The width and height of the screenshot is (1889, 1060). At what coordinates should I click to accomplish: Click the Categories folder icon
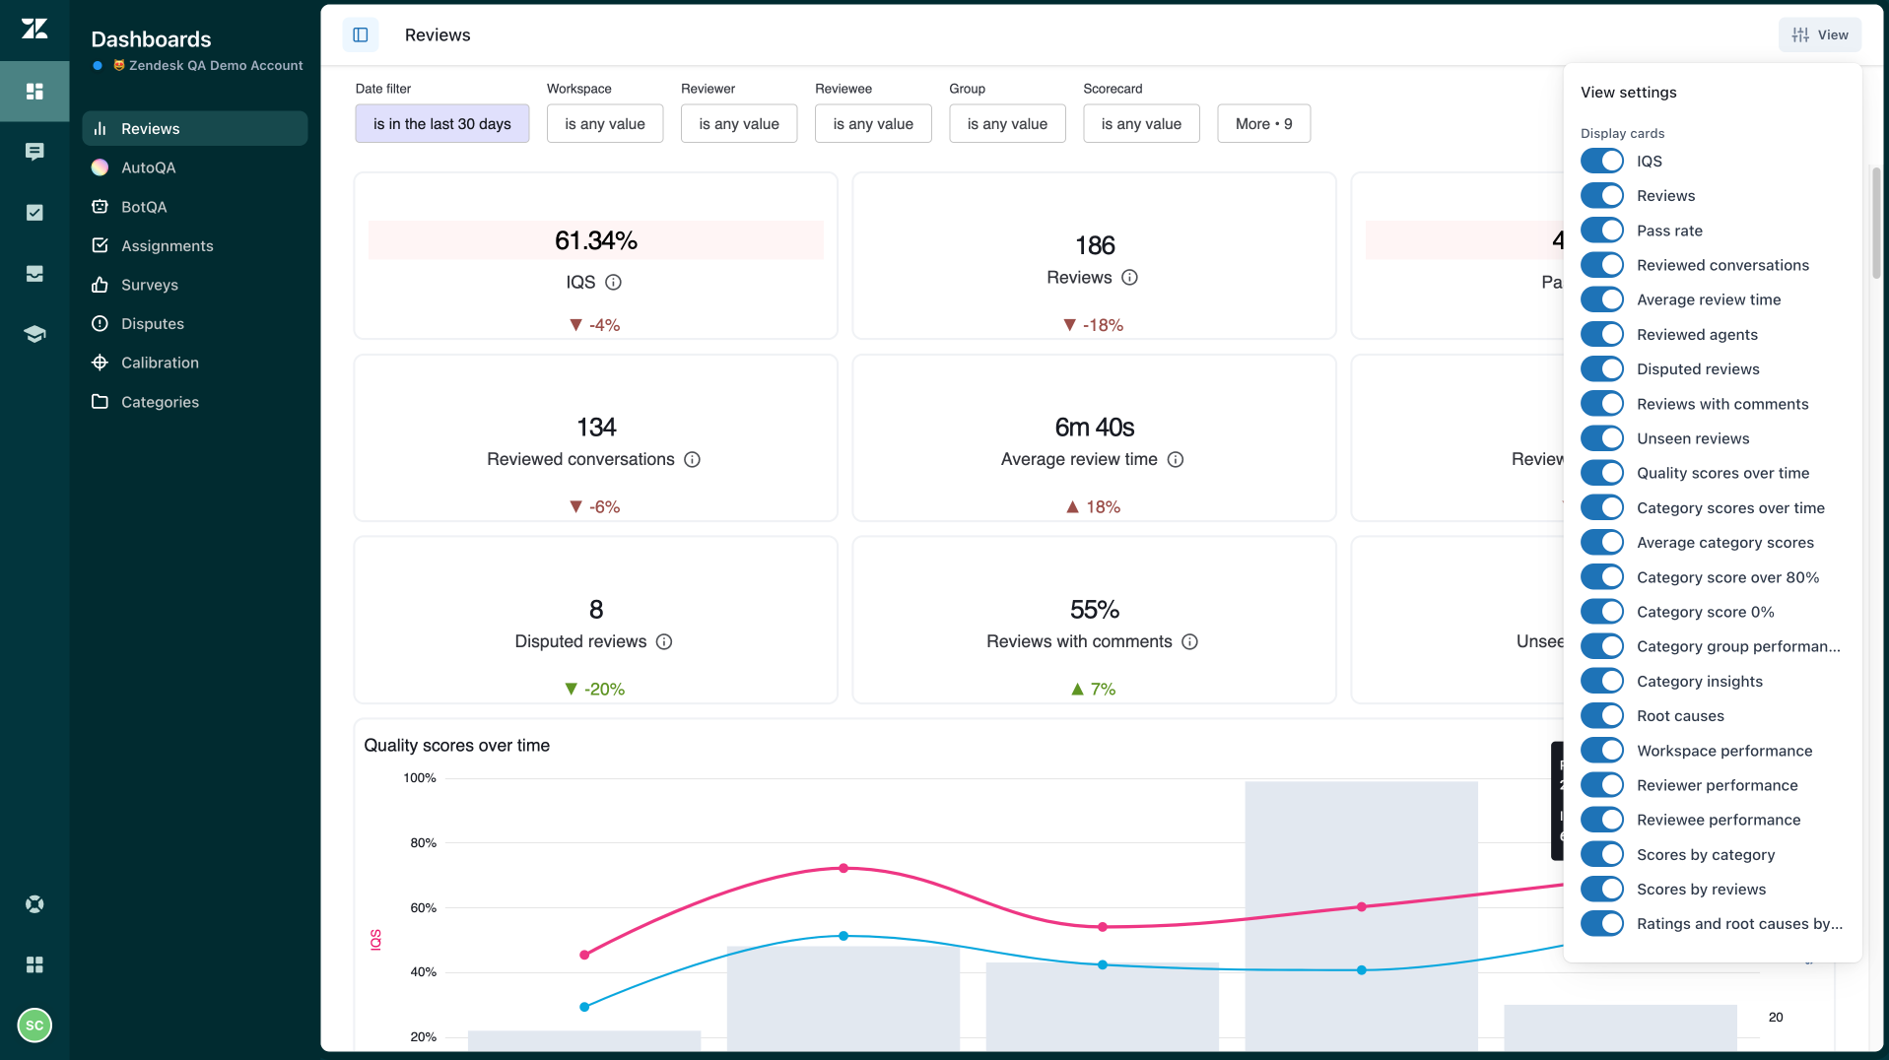click(x=100, y=401)
